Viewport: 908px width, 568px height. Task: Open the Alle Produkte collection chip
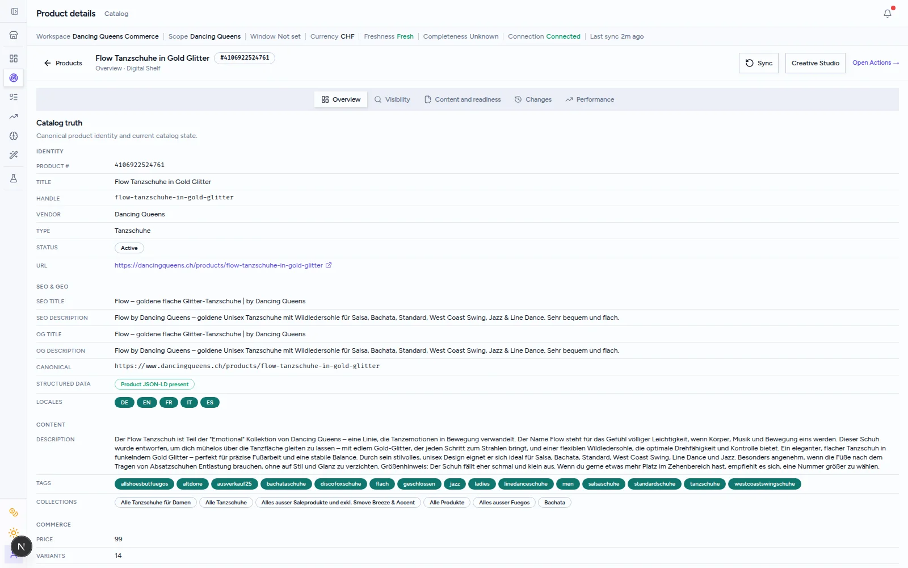(x=447, y=503)
